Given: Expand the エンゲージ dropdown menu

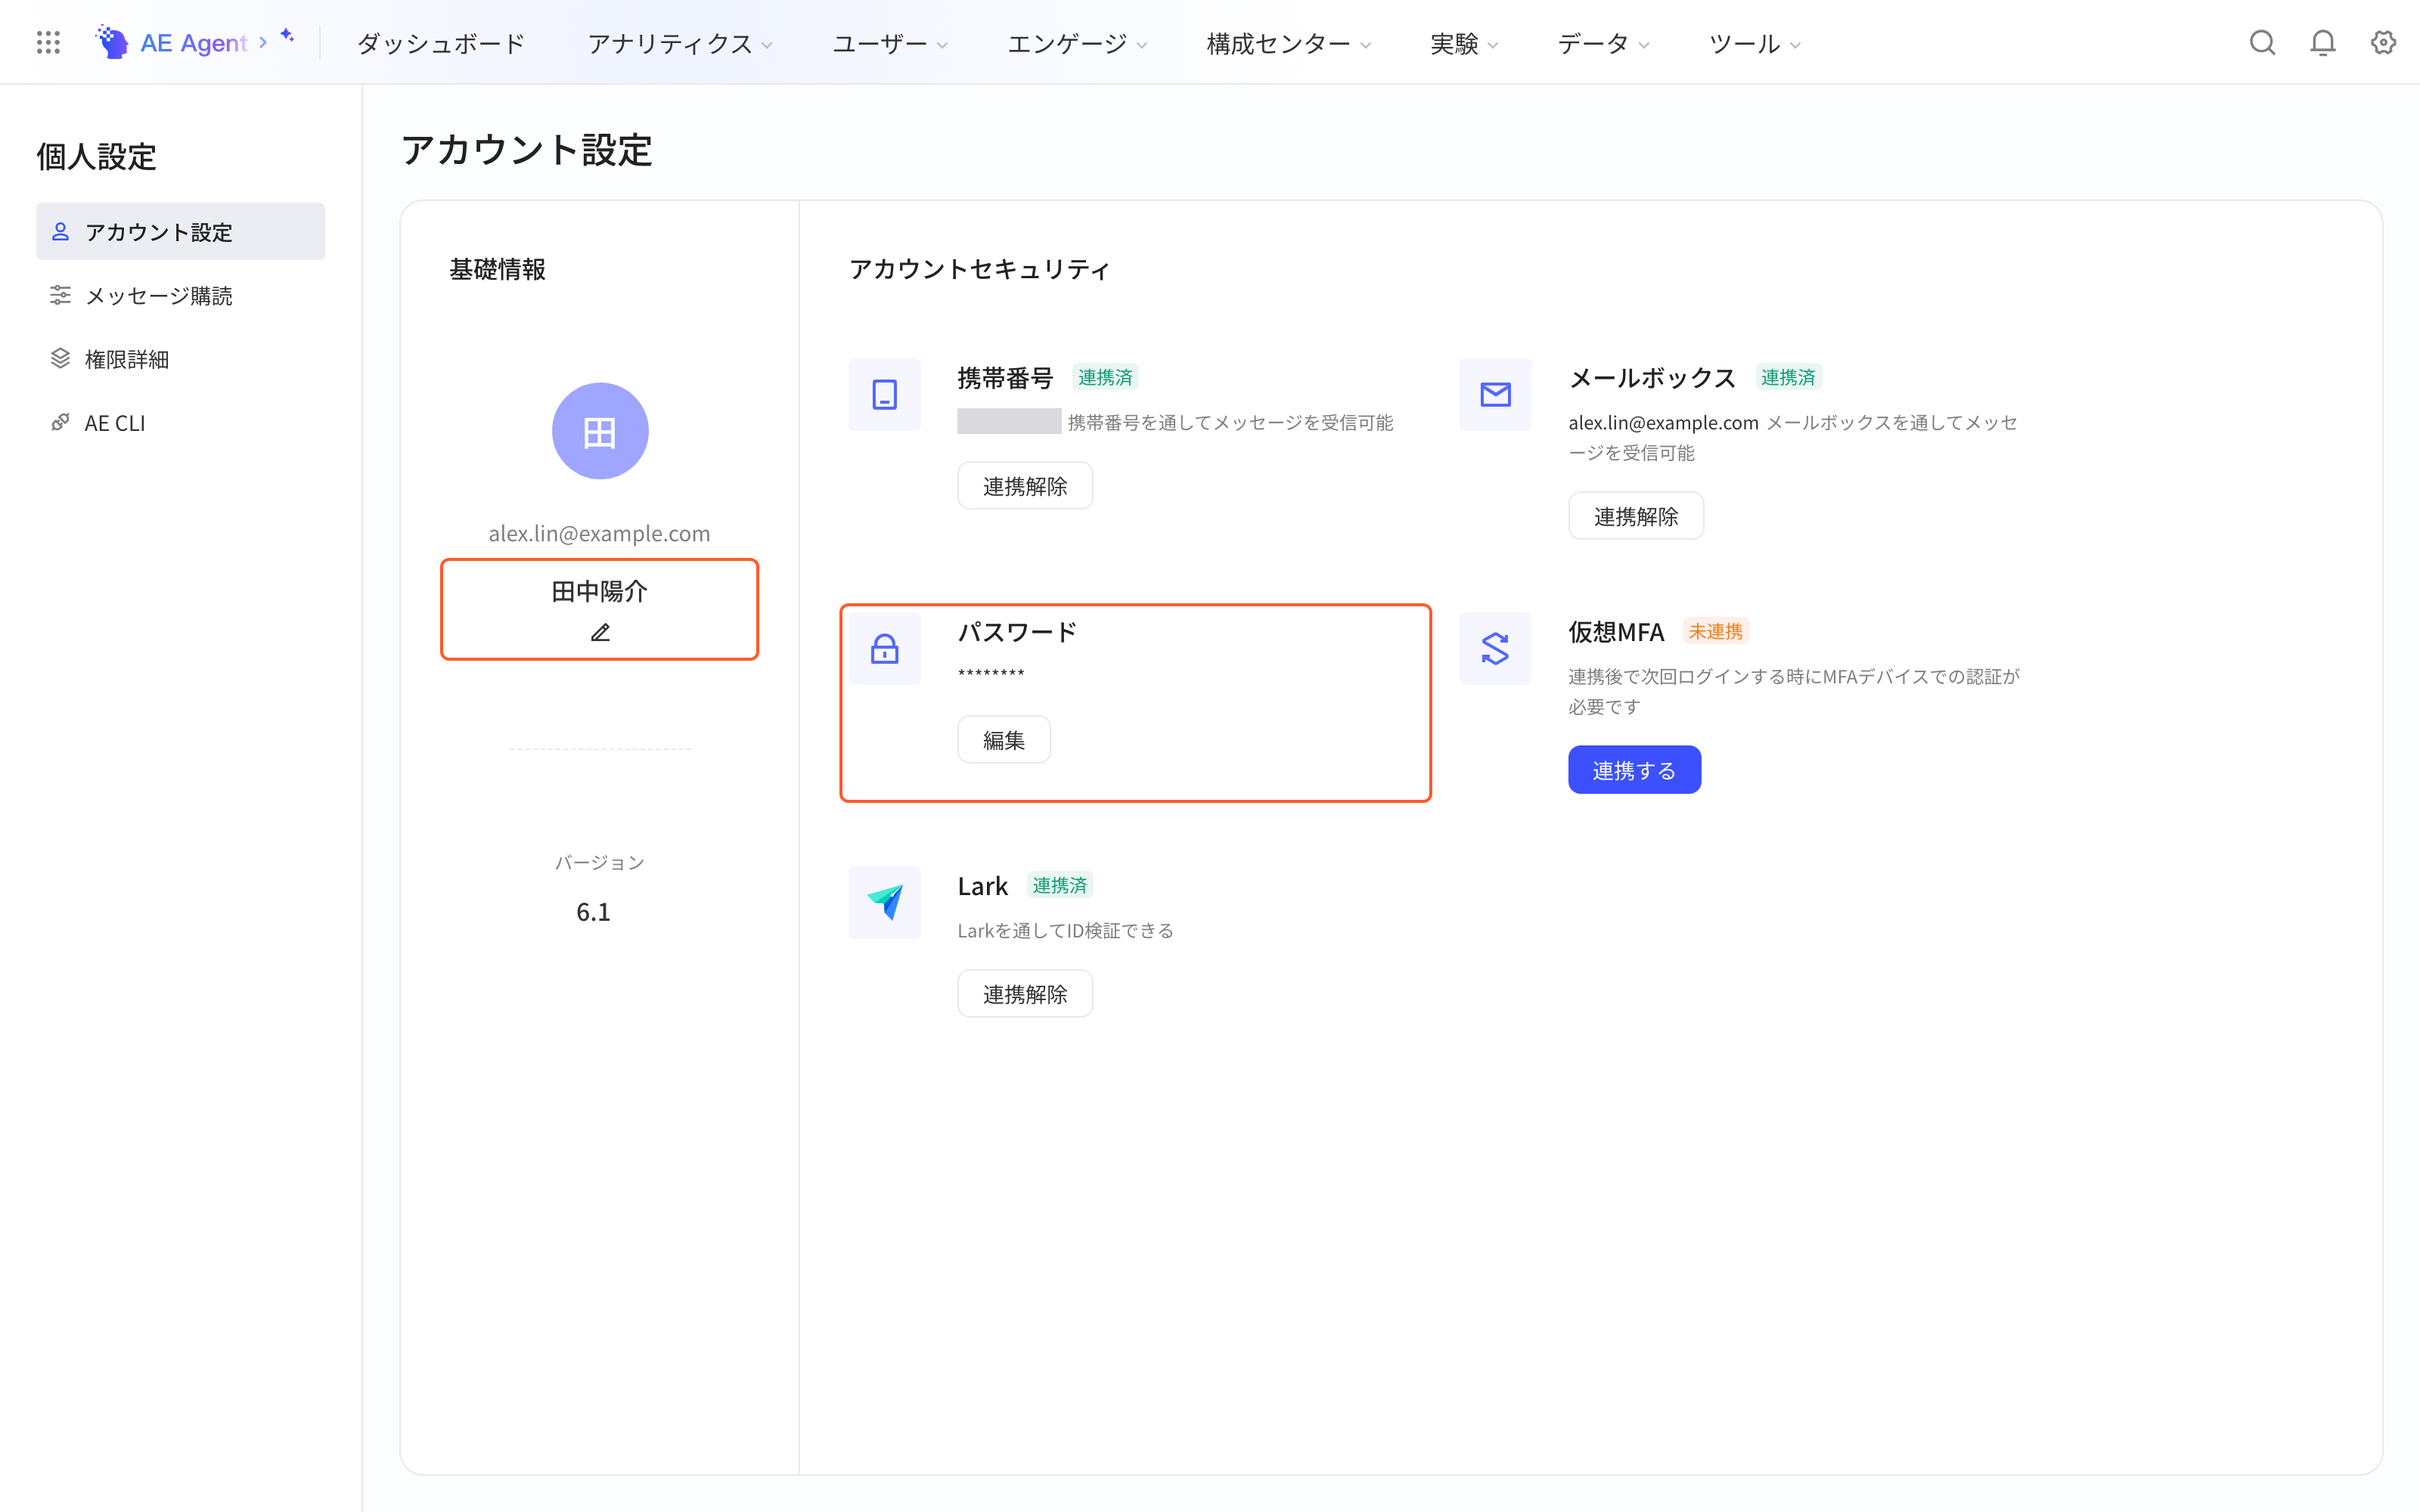Looking at the screenshot, I should (x=1077, y=44).
